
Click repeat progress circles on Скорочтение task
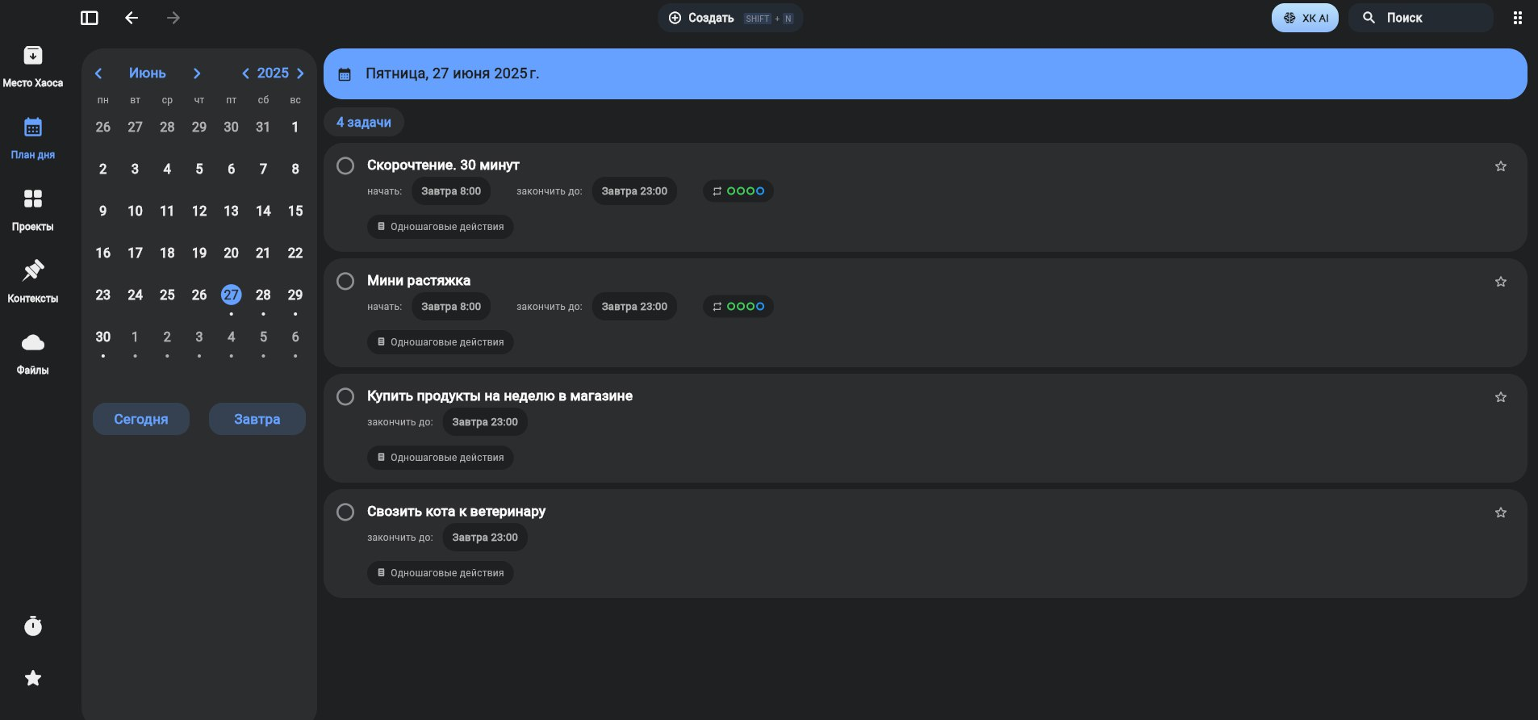click(x=738, y=191)
